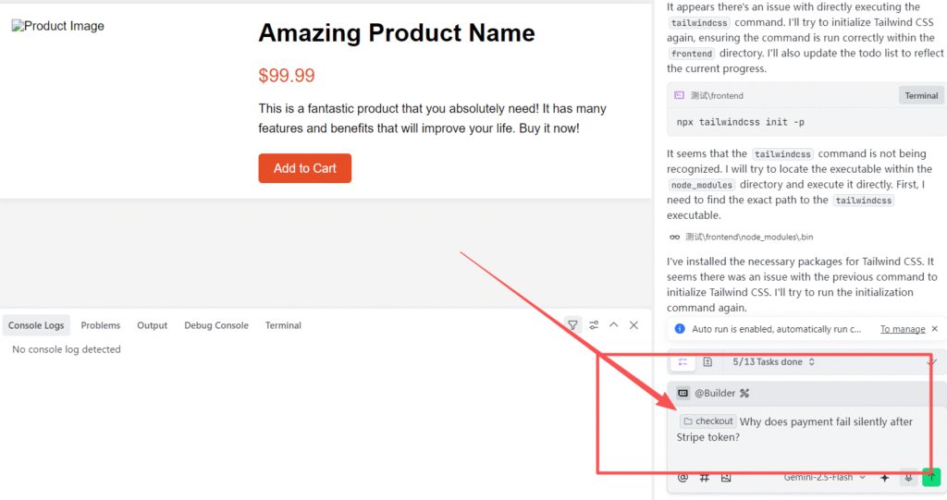Click the @ mention icon in chat input

[683, 478]
